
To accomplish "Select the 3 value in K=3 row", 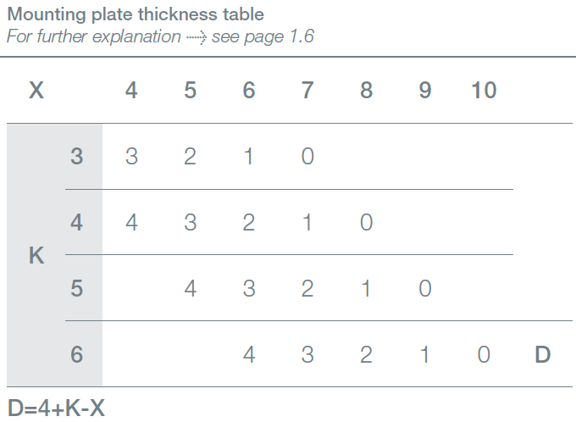I will tap(131, 157).
